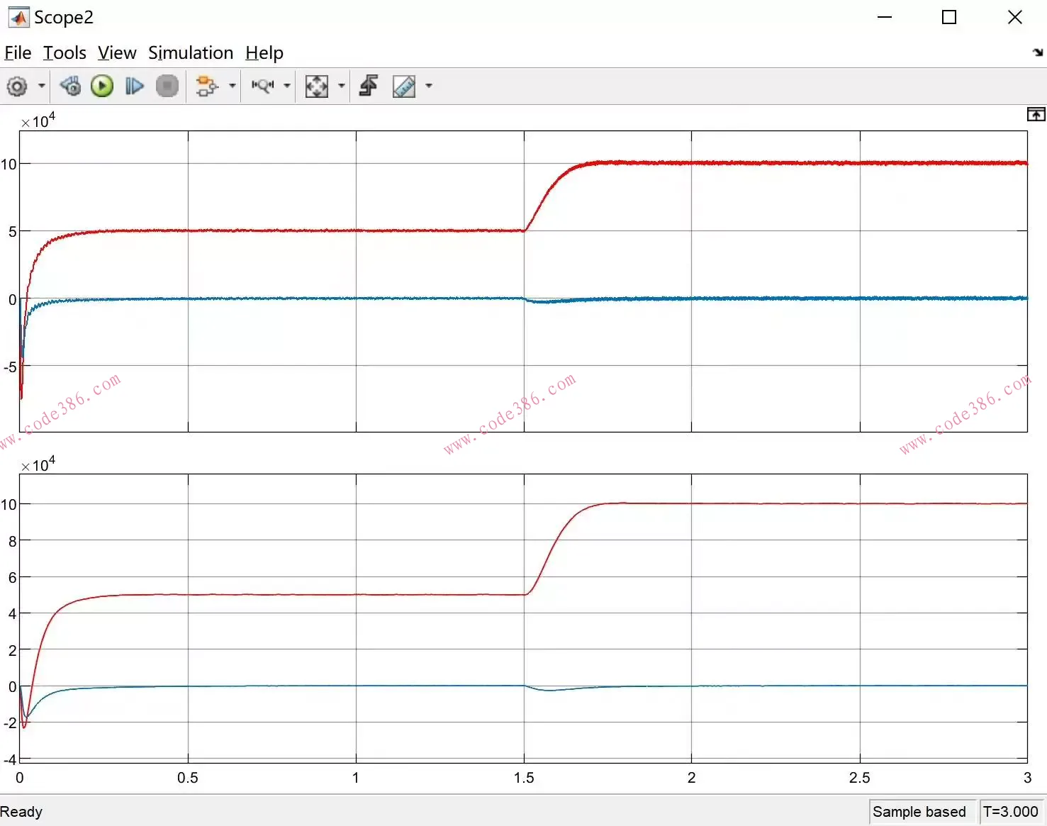This screenshot has height=826, width=1047.
Task: Select the Zoom X-axis tool
Action: coord(262,86)
